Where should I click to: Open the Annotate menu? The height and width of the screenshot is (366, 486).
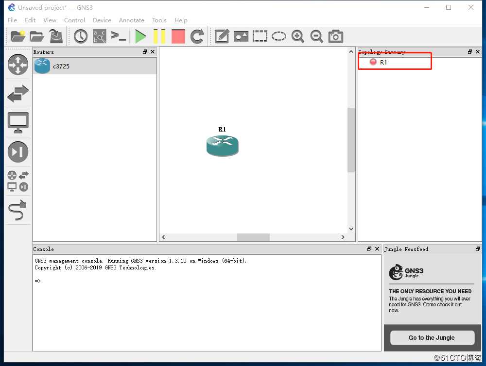click(131, 20)
